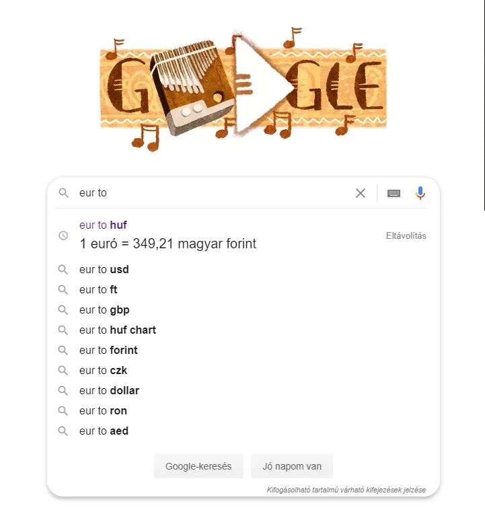The image size is (485, 514).
Task: Click inside the search text field
Action: click(x=213, y=192)
